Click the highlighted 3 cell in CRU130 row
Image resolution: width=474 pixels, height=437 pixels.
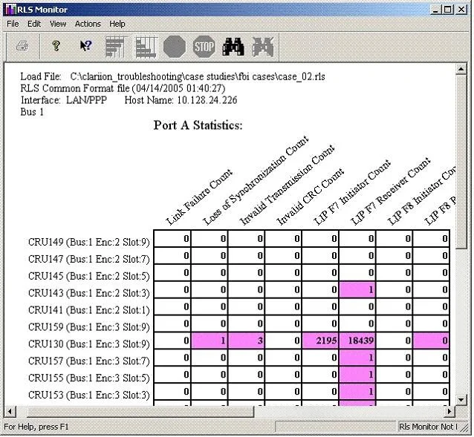[247, 341]
